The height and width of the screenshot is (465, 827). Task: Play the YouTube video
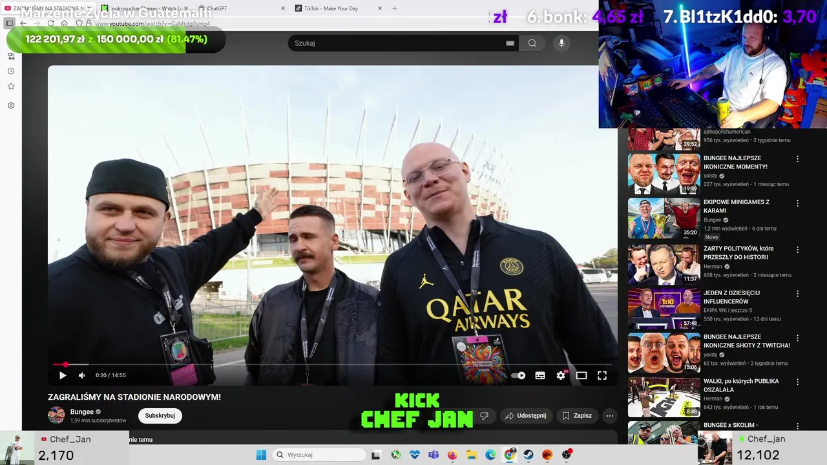tap(63, 375)
